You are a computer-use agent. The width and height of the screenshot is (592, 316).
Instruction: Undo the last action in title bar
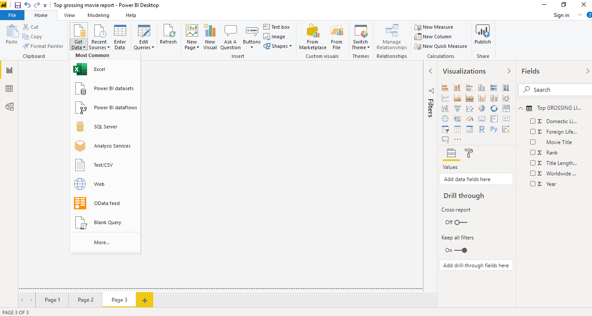pyautogui.click(x=27, y=5)
